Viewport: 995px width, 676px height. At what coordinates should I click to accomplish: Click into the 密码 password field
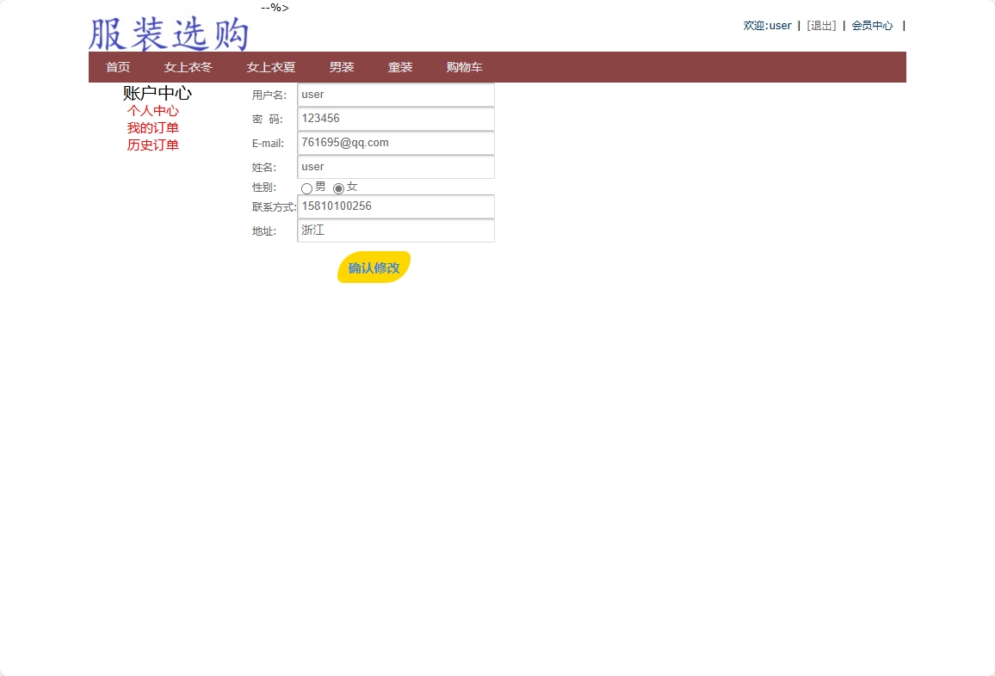coord(395,119)
